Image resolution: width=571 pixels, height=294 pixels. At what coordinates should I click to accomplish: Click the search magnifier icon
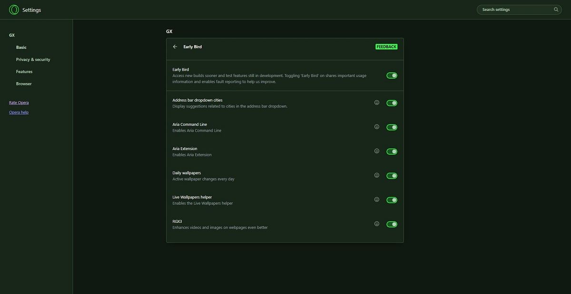click(556, 9)
